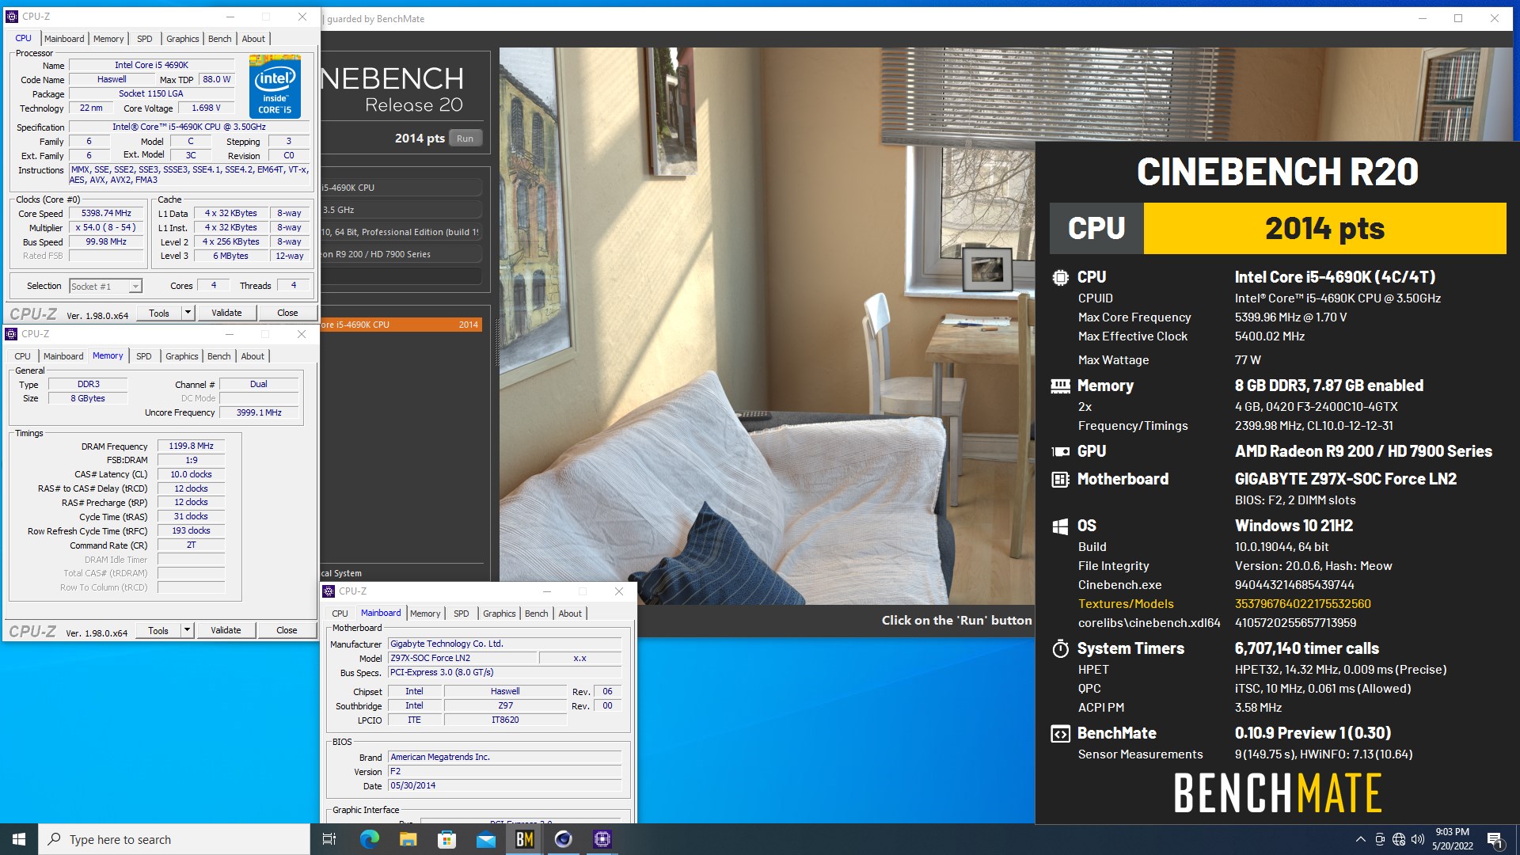The image size is (1520, 855).
Task: Click Validate in Memory CPU-Z window
Action: (226, 630)
